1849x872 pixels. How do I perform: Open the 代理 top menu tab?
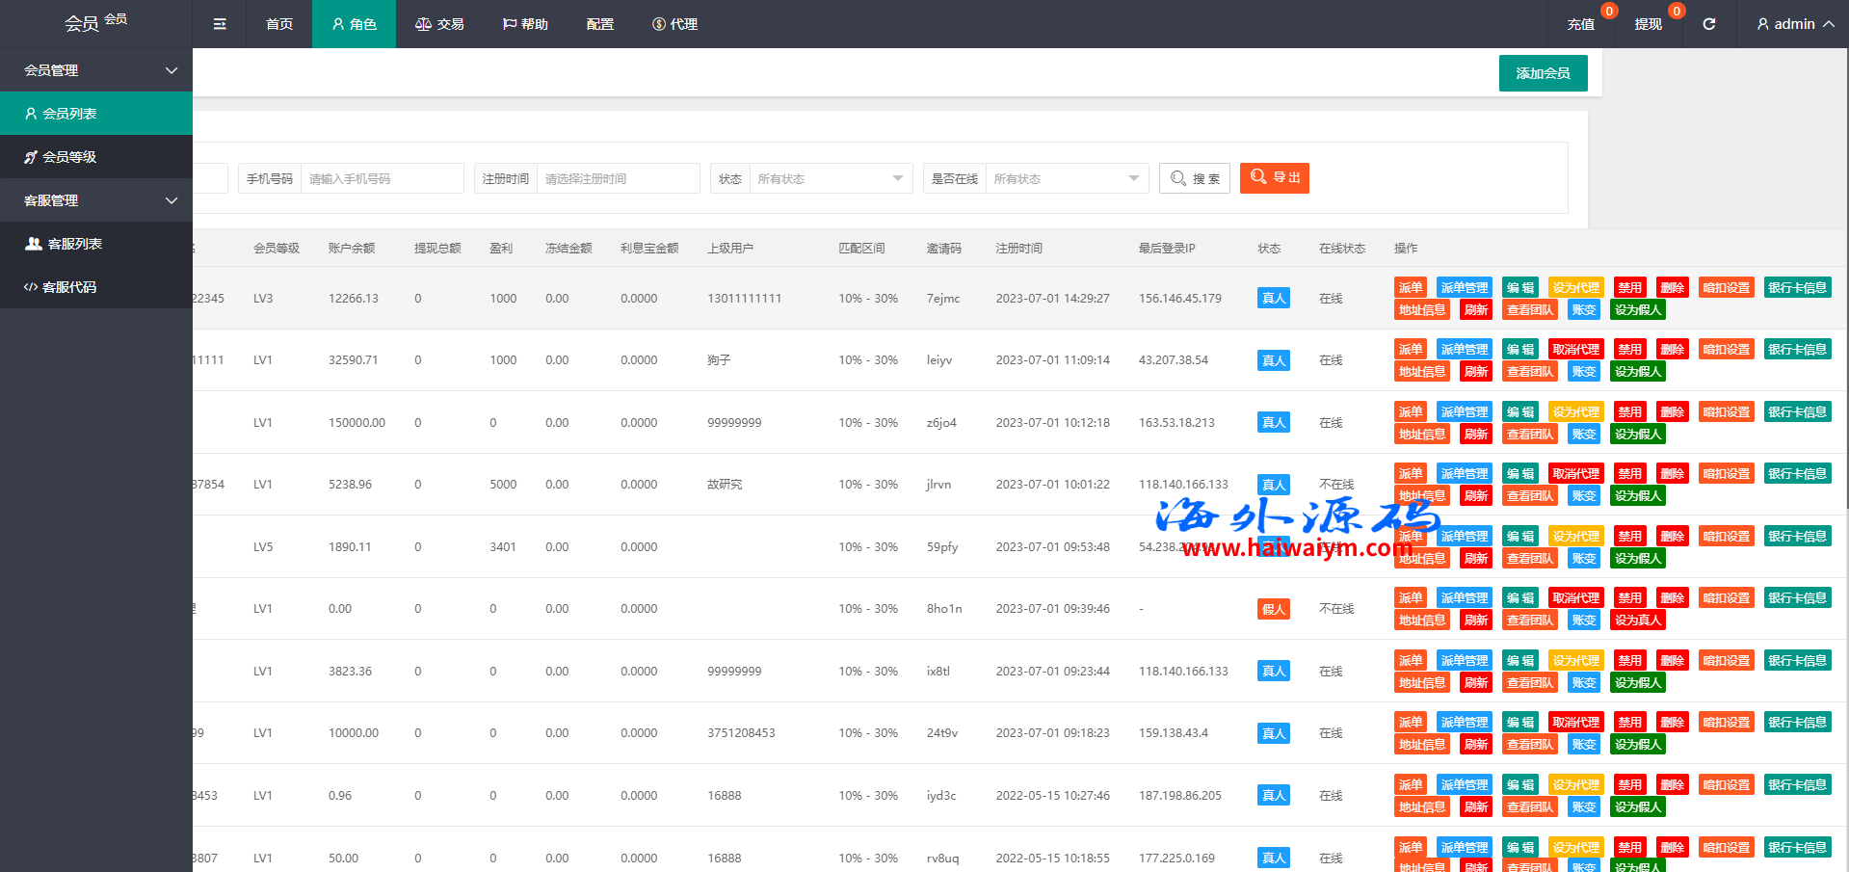coord(674,24)
